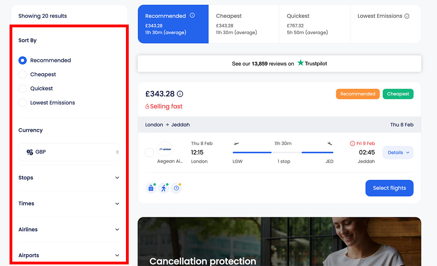This screenshot has height=266, width=437.
Task: Tick the Aegean flight checkbox
Action: point(149,152)
